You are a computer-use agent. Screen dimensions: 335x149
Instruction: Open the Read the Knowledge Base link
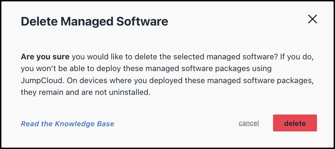click(67, 123)
